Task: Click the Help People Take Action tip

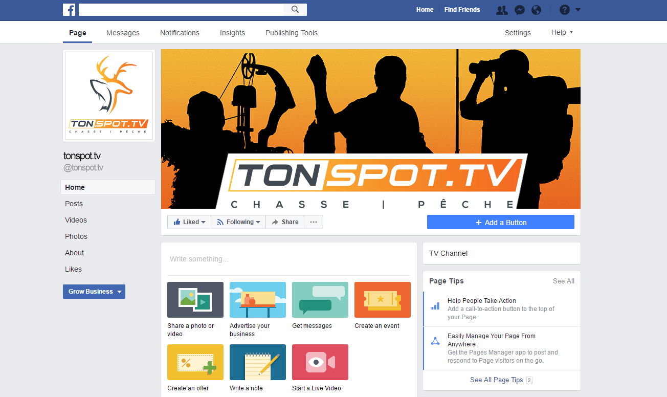Action: coord(502,309)
